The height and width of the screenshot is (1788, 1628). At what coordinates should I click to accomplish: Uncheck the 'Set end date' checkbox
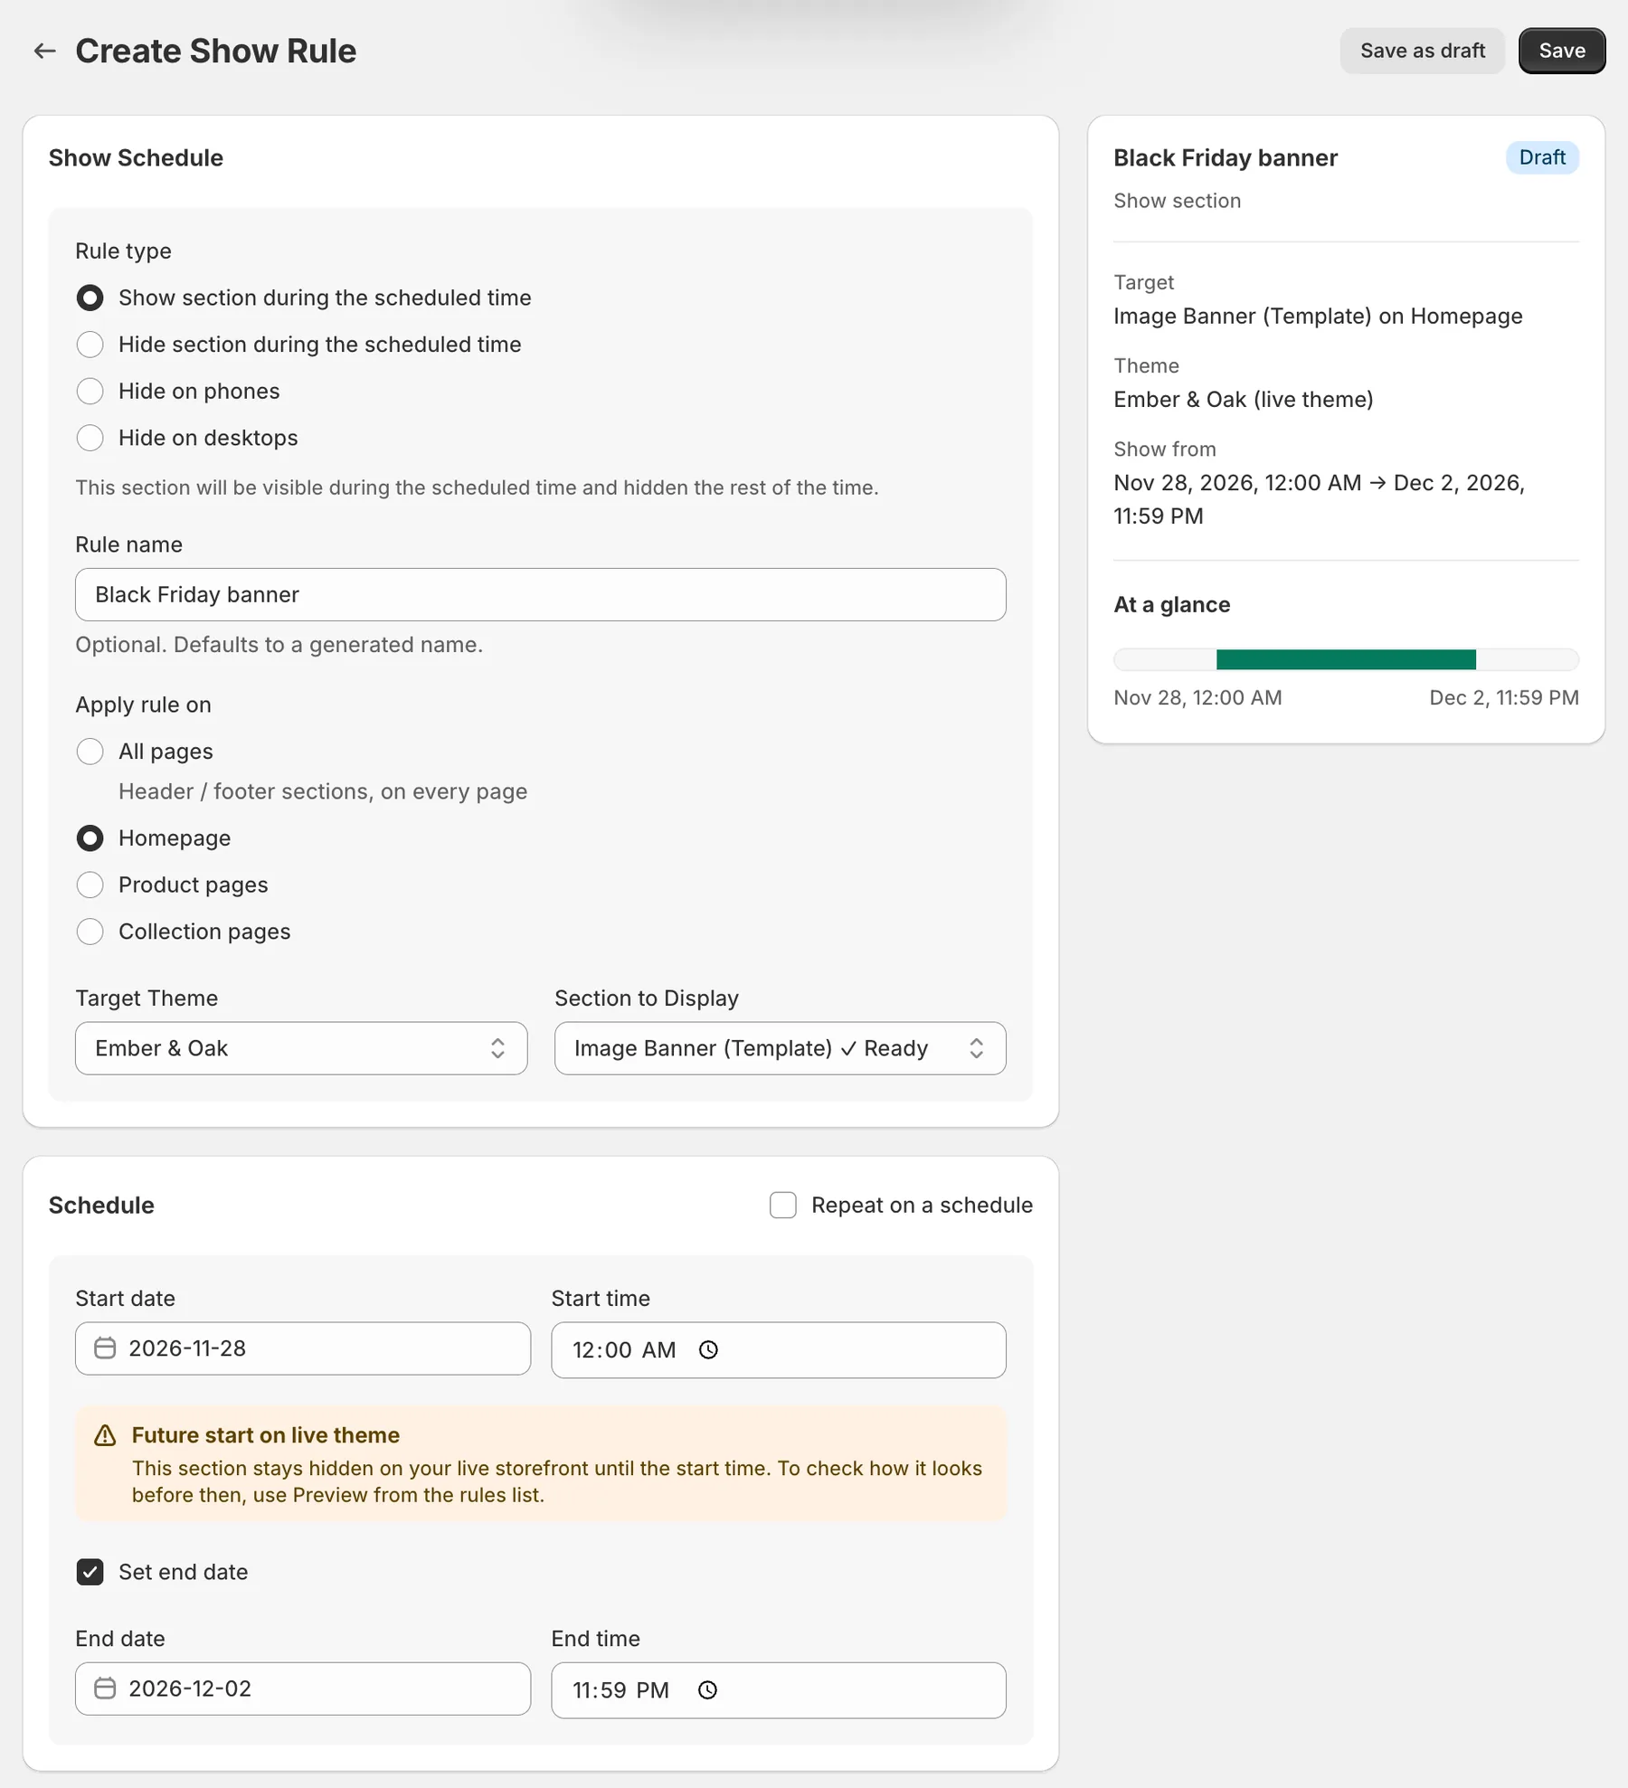pos(90,1572)
